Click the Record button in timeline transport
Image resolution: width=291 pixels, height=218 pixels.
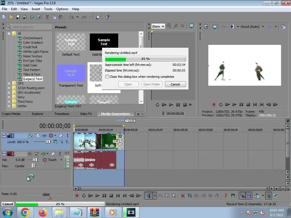[77, 196]
